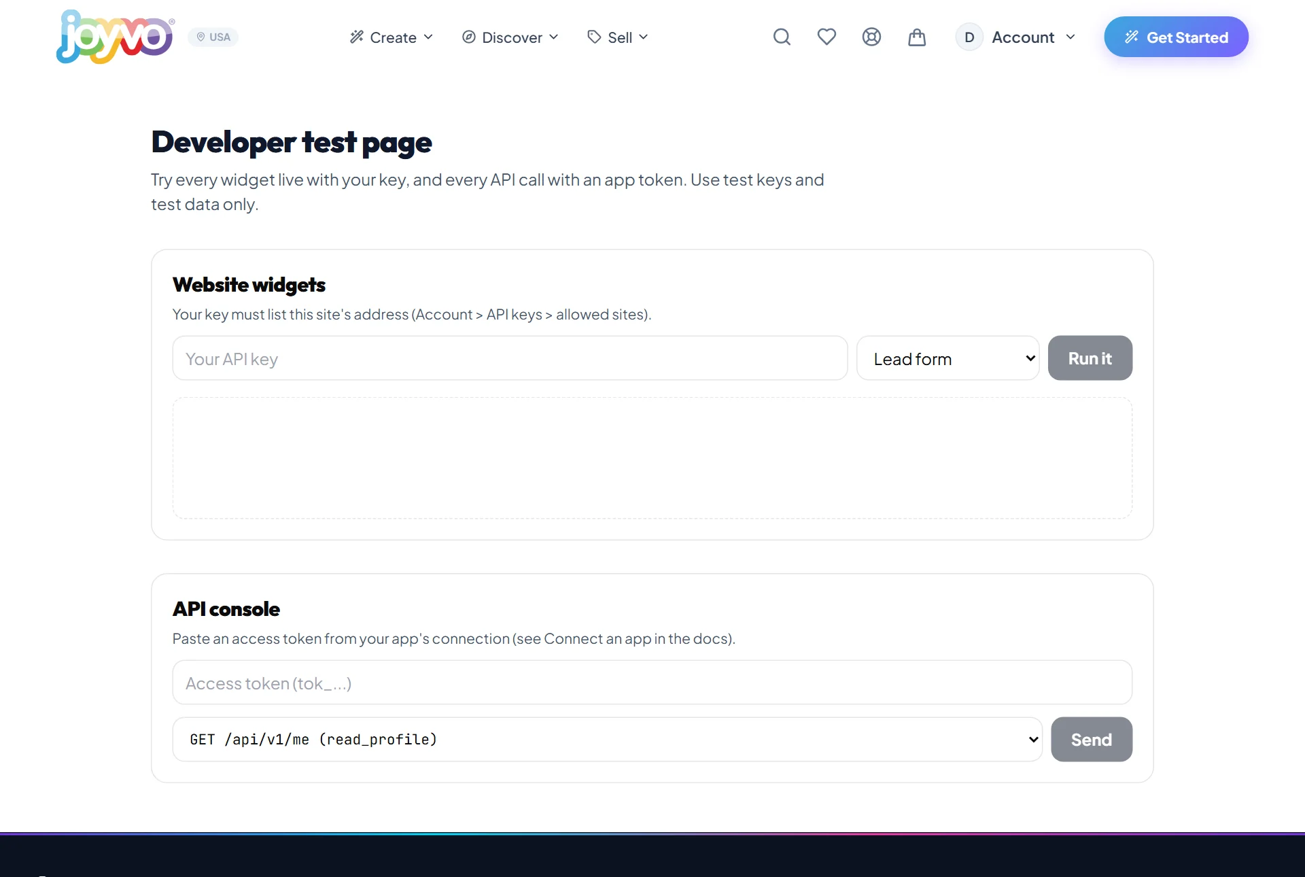Image resolution: width=1305 pixels, height=877 pixels.
Task: Expand the Sell menu
Action: 618,37
